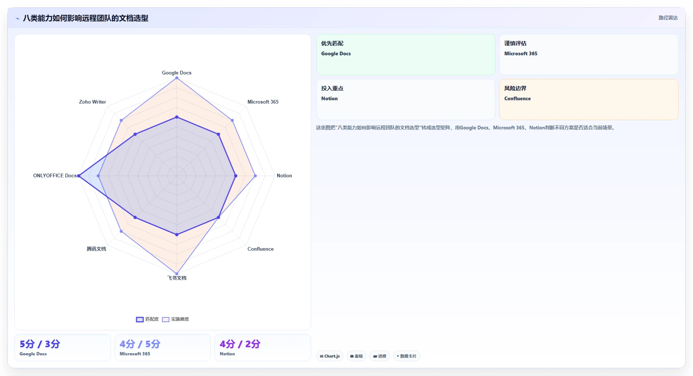Screen dimensions: 693x376
Task: Click the ONLYOFFICE Docs radar axis label
Action: 55,175
